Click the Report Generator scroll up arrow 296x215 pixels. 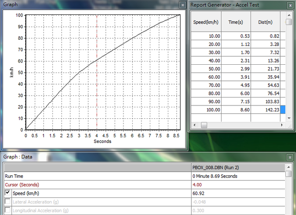click(x=289, y=15)
